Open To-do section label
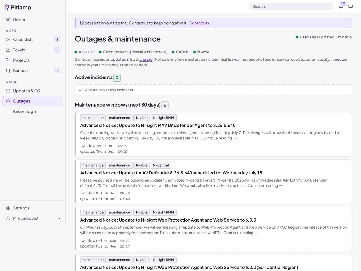 [x=19, y=50]
